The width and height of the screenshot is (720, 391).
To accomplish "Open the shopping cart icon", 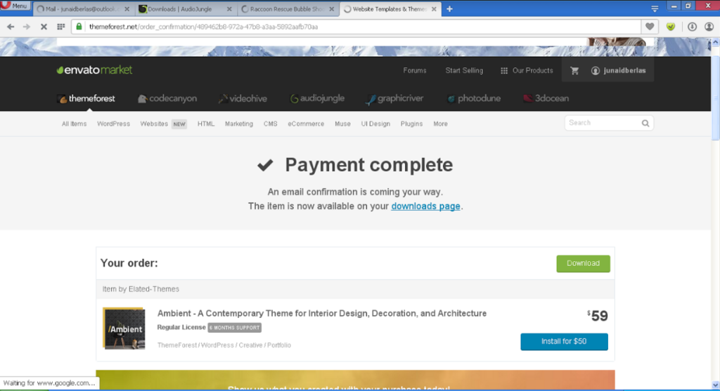I will [574, 71].
